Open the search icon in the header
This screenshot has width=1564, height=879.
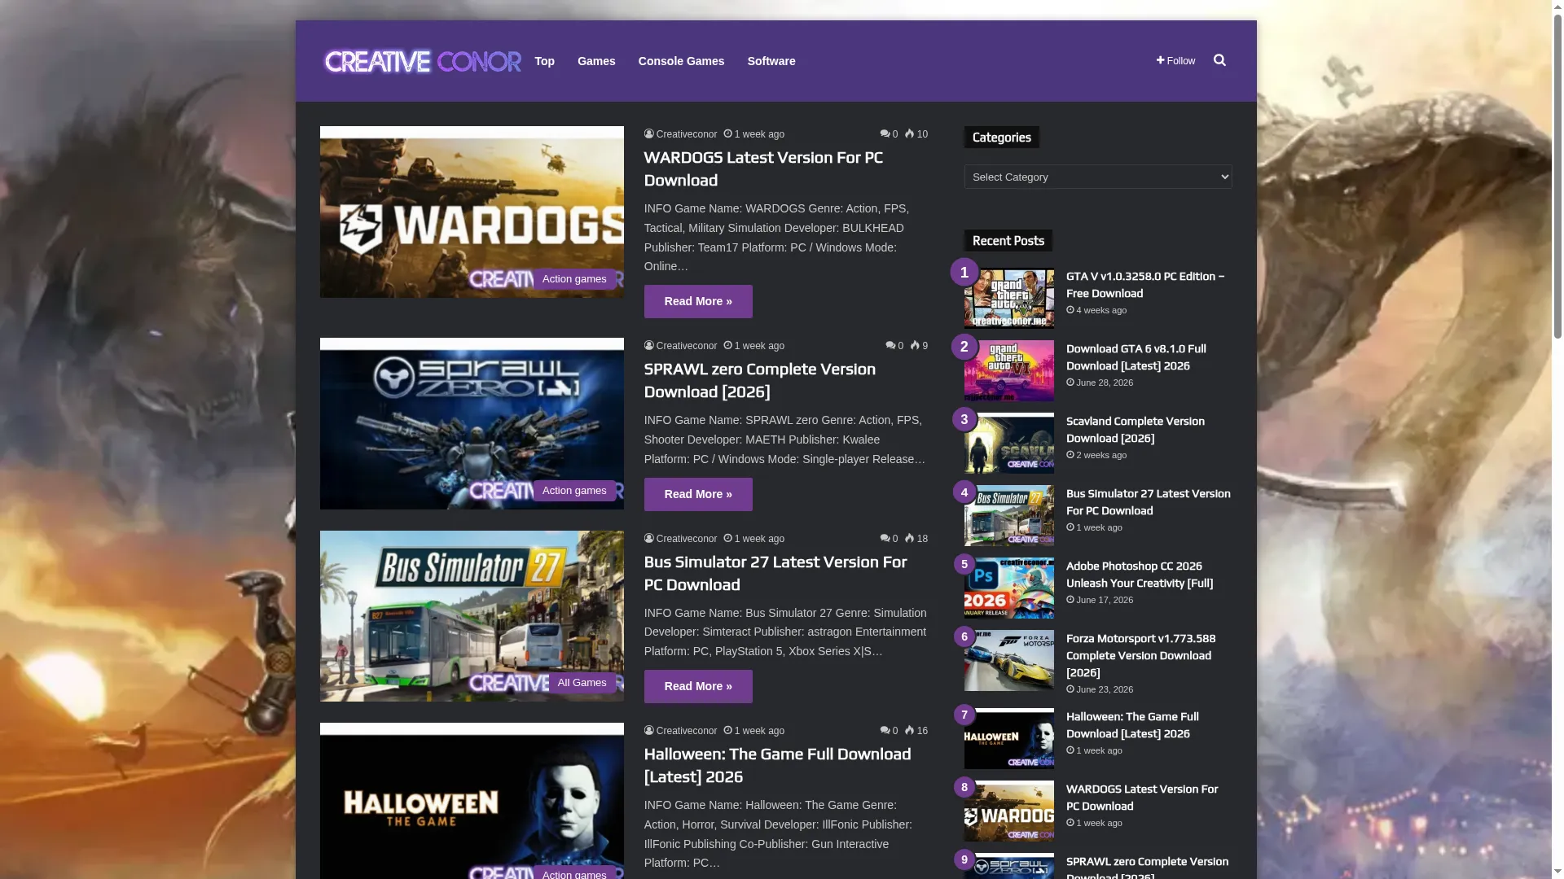tap(1219, 60)
